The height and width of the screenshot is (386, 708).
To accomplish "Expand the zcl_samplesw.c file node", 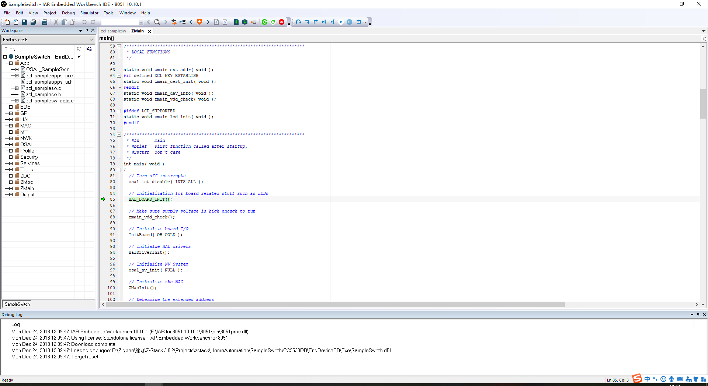I will pyautogui.click(x=17, y=88).
